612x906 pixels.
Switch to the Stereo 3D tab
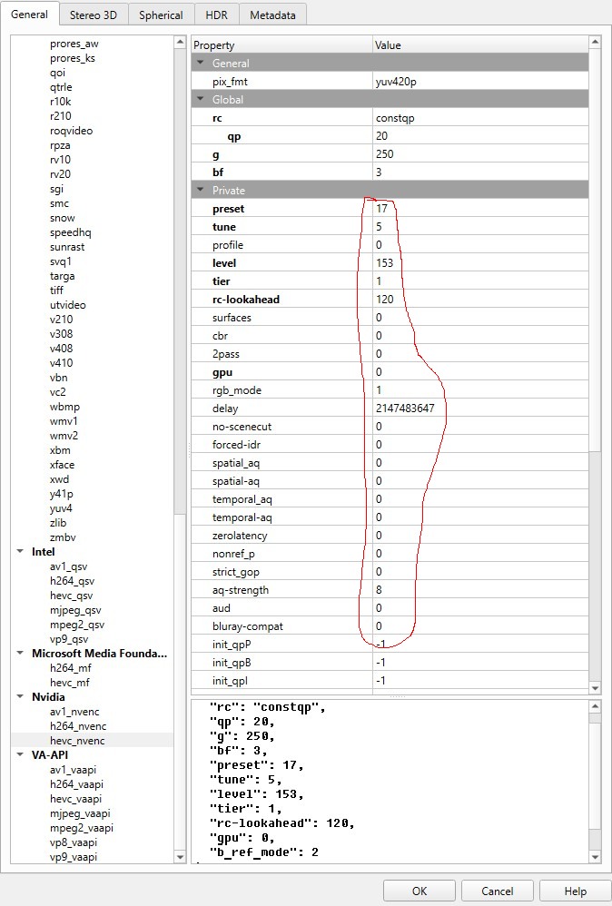[x=94, y=15]
